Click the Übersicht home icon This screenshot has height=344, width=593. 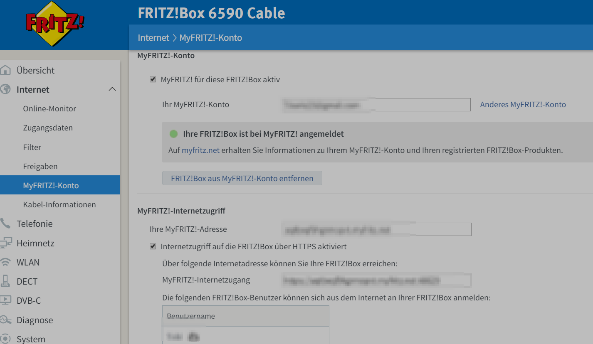pos(5,70)
